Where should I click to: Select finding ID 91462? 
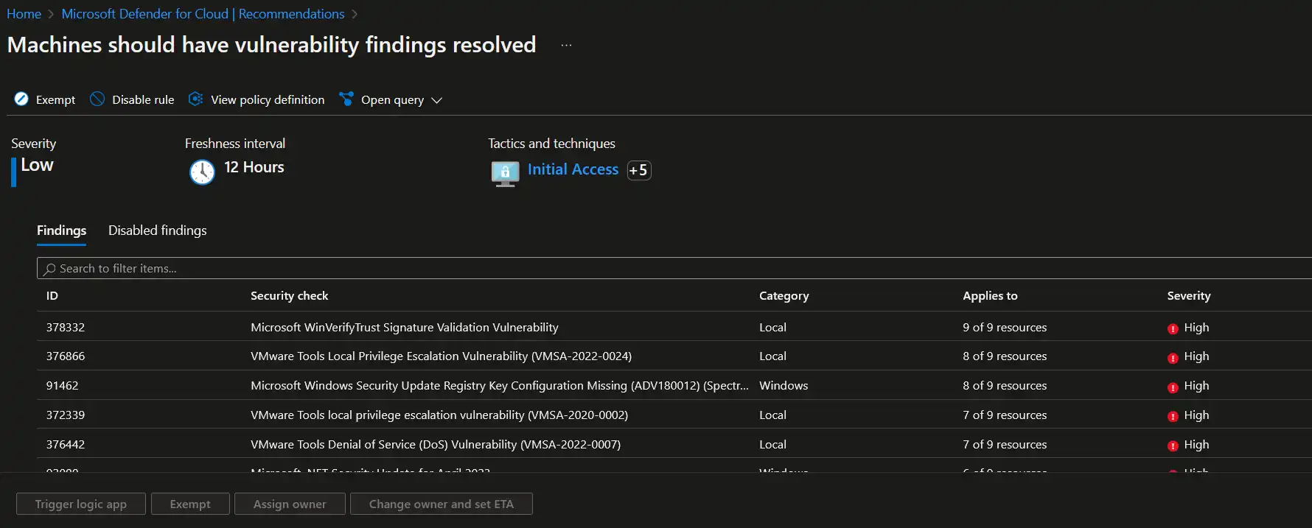[x=62, y=385]
